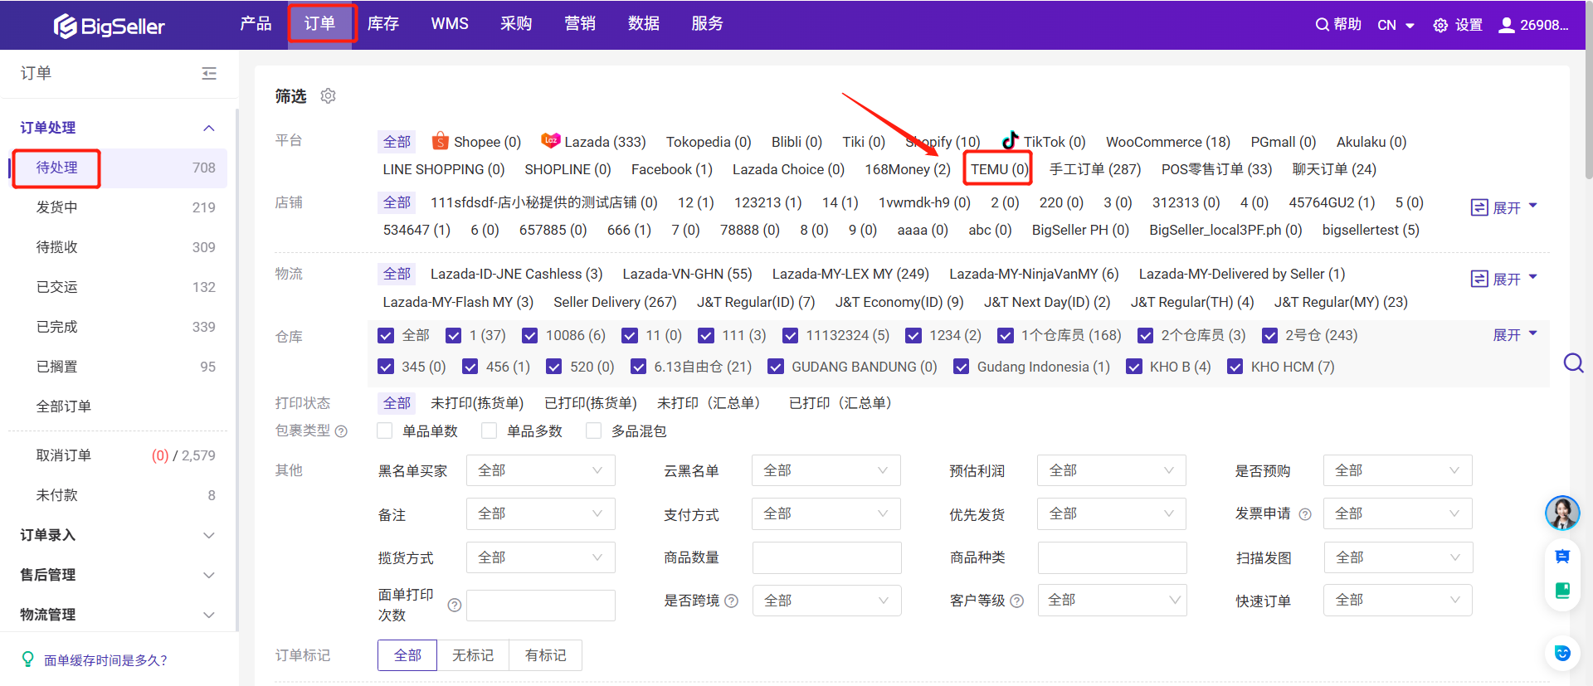The image size is (1593, 686).
Task: Click the filter settings gear icon
Action: pos(329,96)
